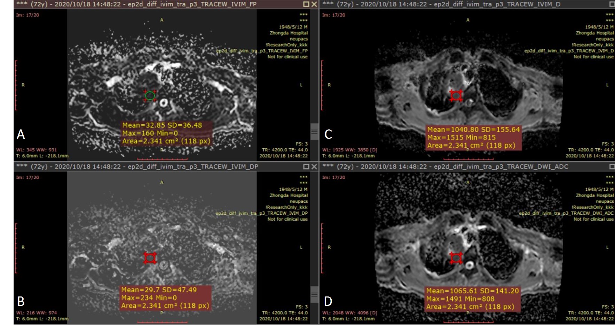Activate the TRACEW_IVIM_FP title bar
This screenshot has height=325, width=615.
click(157, 4)
